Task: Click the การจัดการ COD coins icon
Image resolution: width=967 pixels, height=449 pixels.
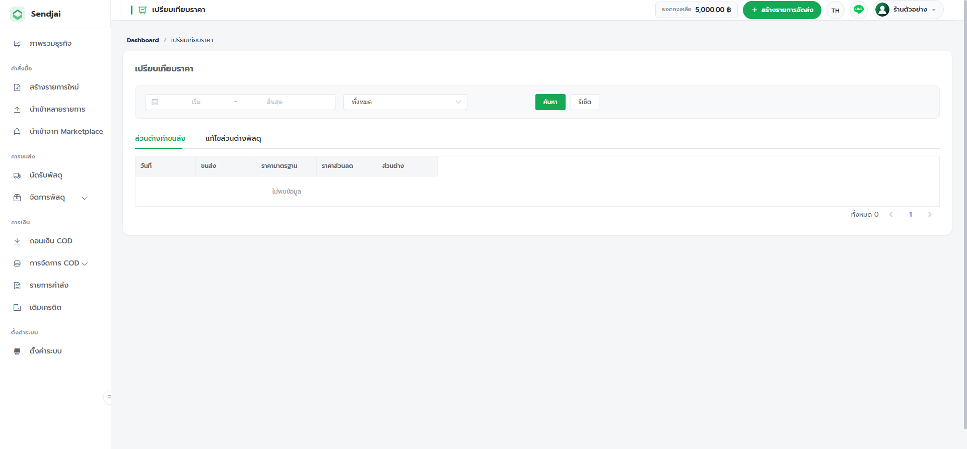Action: (x=17, y=263)
